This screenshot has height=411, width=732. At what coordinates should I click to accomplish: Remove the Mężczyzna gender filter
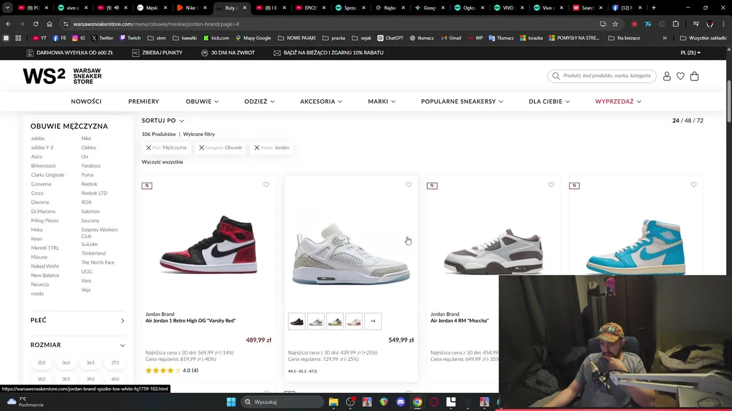(149, 148)
